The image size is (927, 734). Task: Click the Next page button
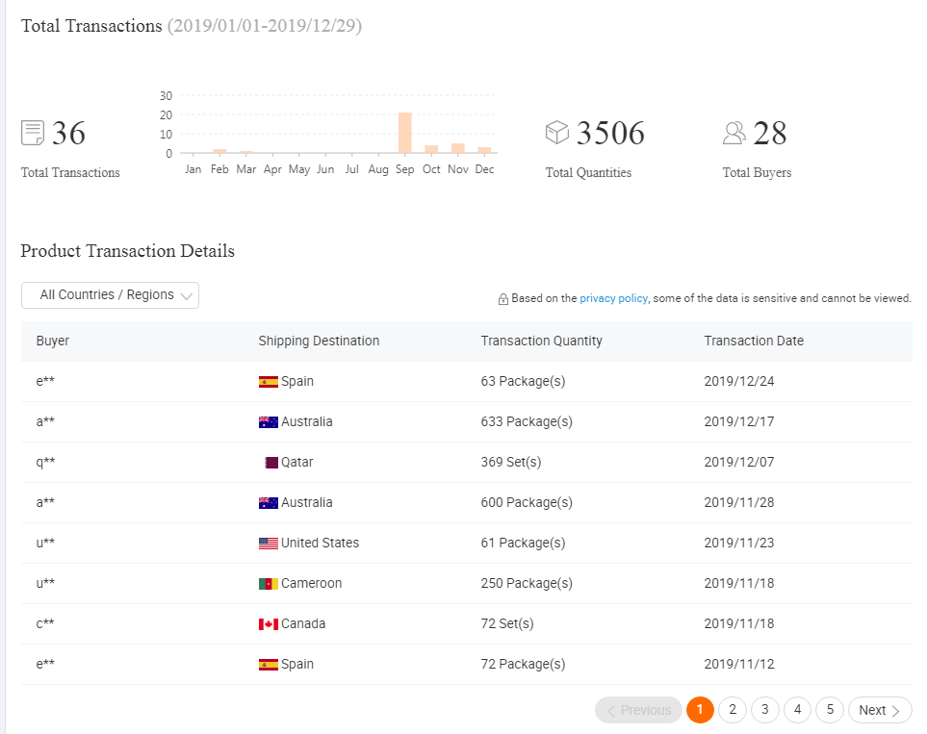click(x=880, y=710)
